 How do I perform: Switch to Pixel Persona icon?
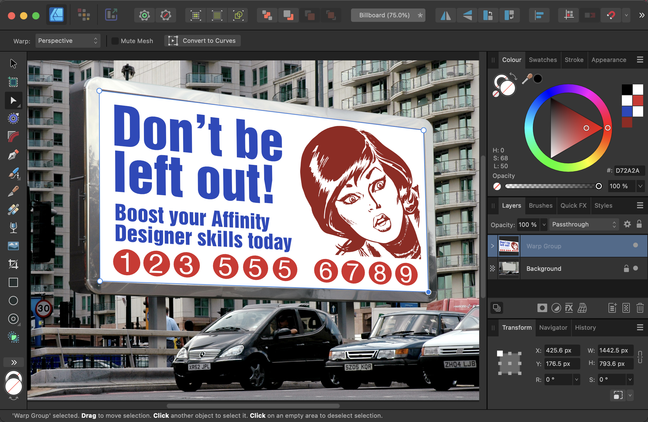(x=84, y=15)
